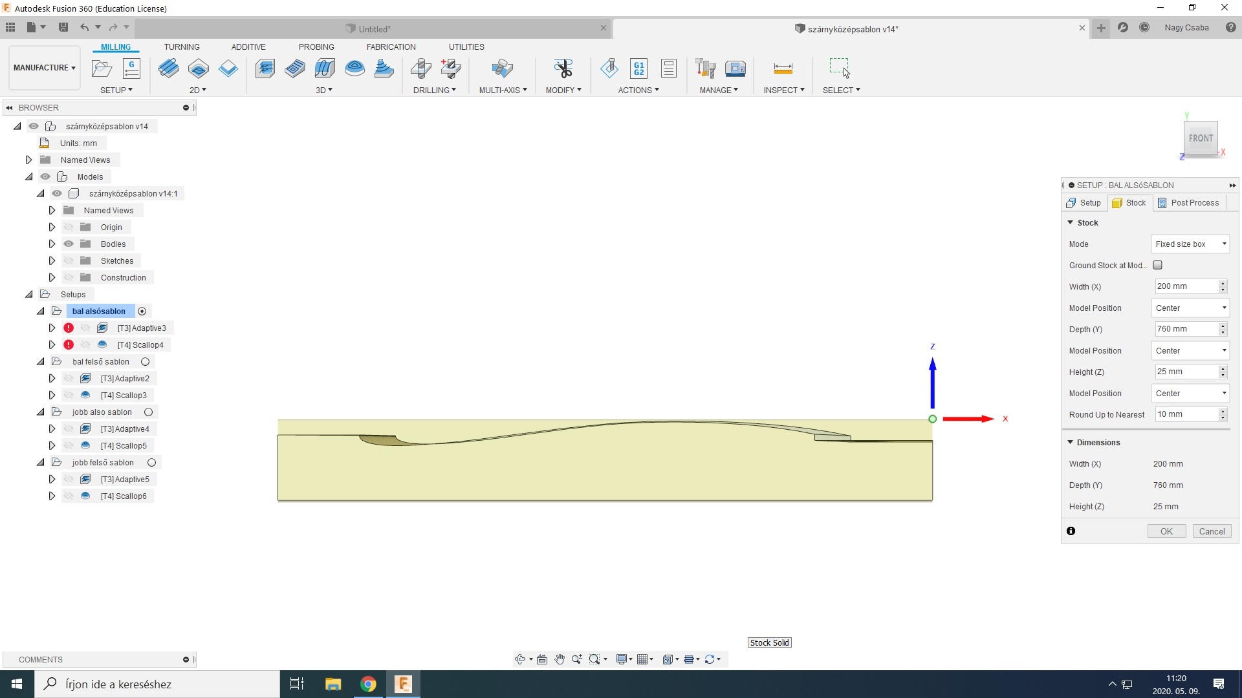1242x698 pixels.
Task: Increase the Round Up to Nearest stepper
Action: [1223, 411]
